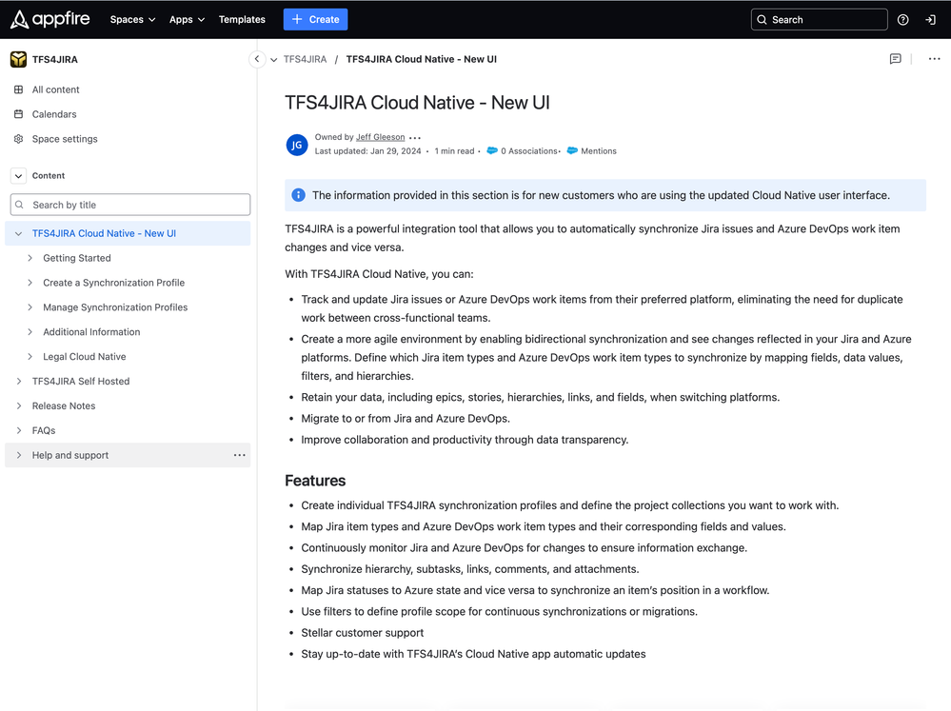Click the Mentions link
This screenshot has width=951, height=711.
point(599,151)
